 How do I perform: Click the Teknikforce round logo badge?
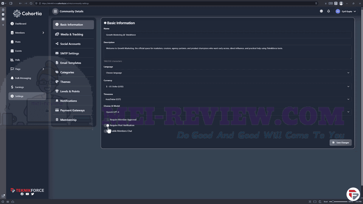click(353, 194)
